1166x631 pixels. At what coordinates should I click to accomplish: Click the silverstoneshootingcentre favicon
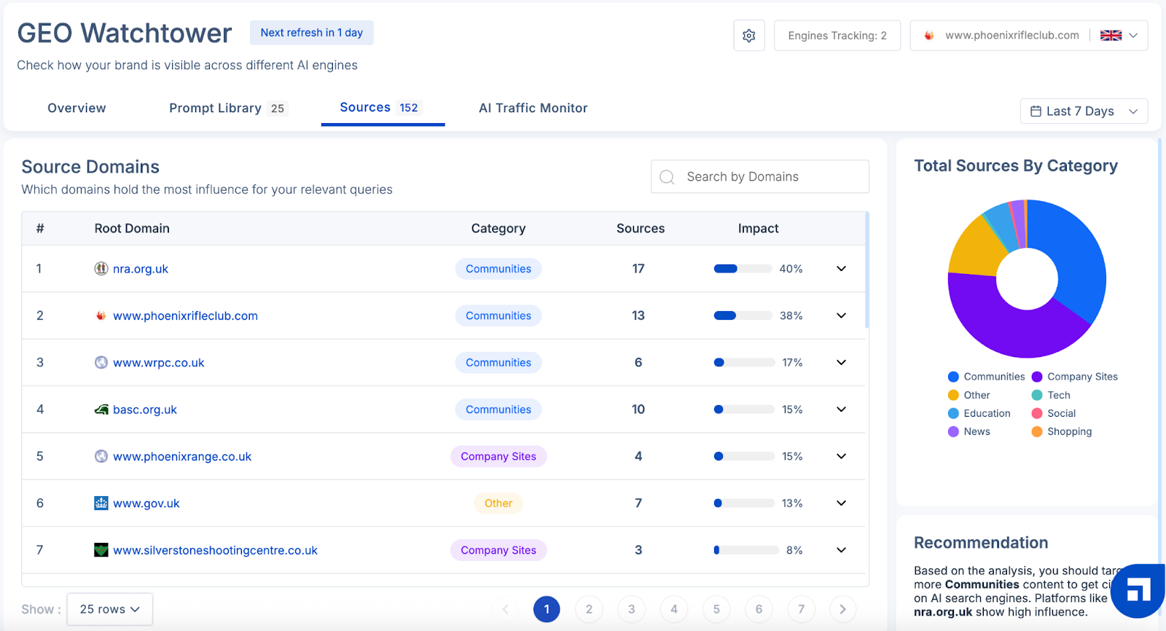(x=101, y=550)
